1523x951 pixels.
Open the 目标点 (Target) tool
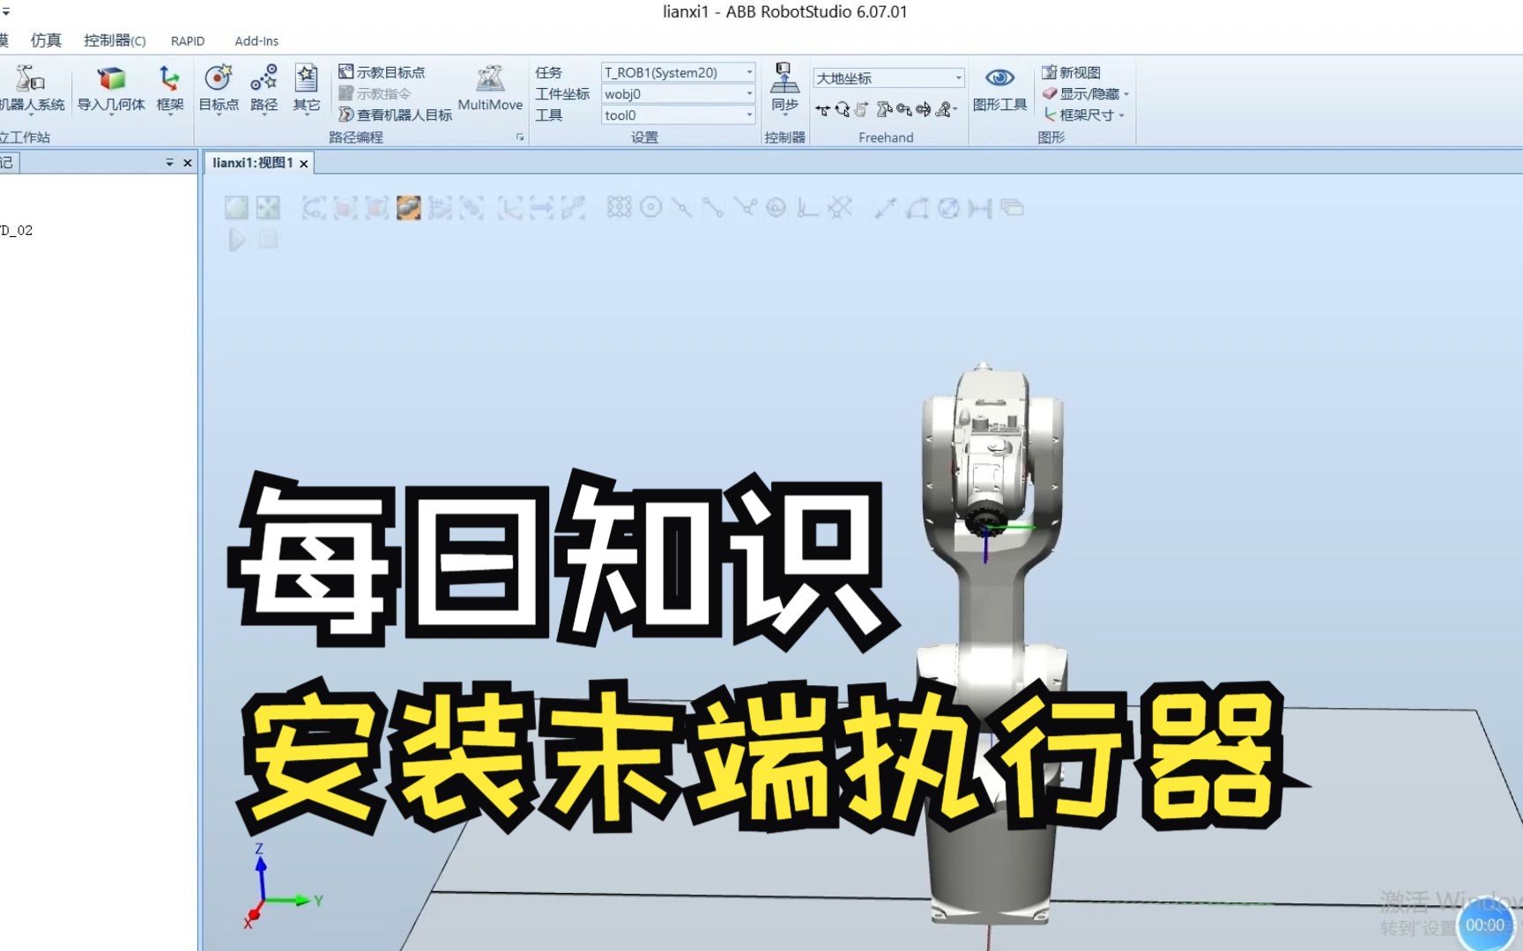pyautogui.click(x=219, y=88)
